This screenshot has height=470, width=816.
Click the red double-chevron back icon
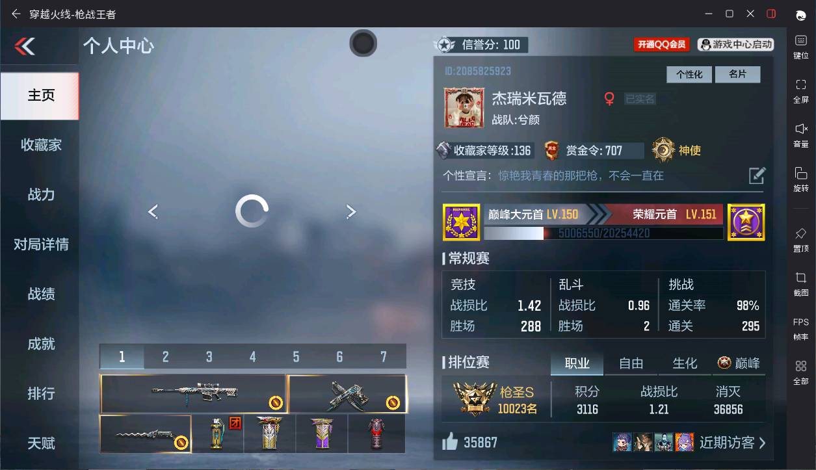click(25, 46)
